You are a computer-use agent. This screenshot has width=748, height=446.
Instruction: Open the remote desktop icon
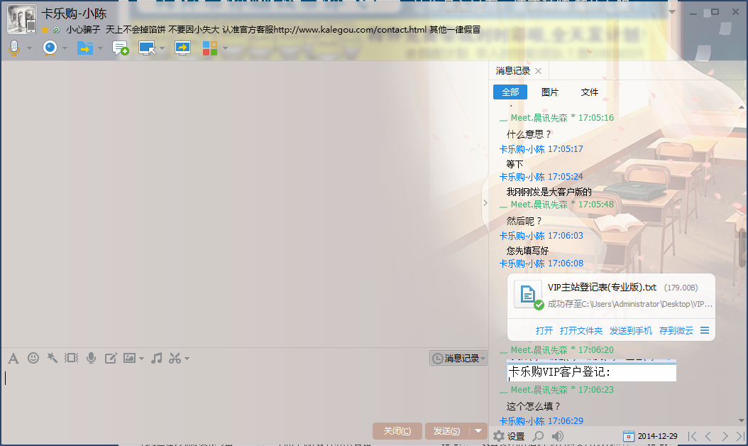pos(147,48)
